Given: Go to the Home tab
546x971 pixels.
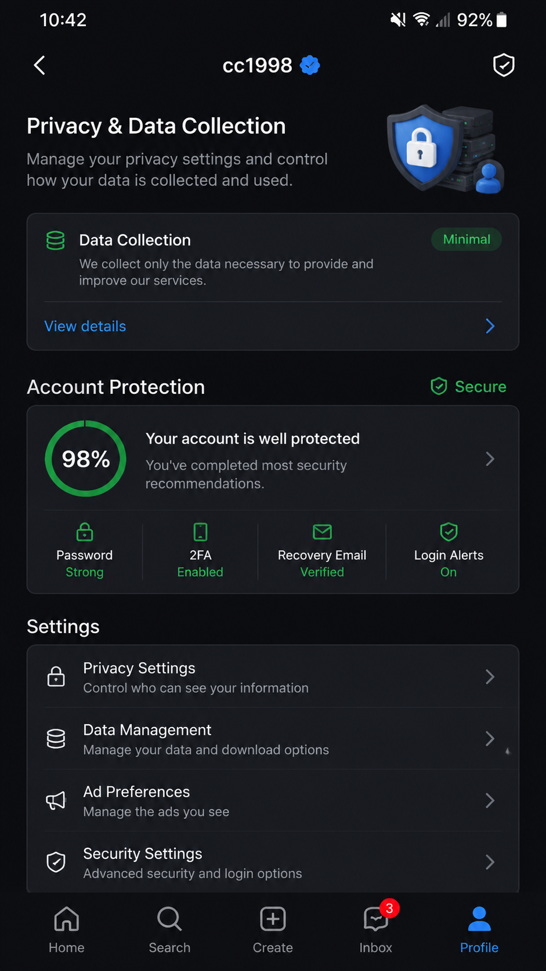Looking at the screenshot, I should [x=67, y=930].
